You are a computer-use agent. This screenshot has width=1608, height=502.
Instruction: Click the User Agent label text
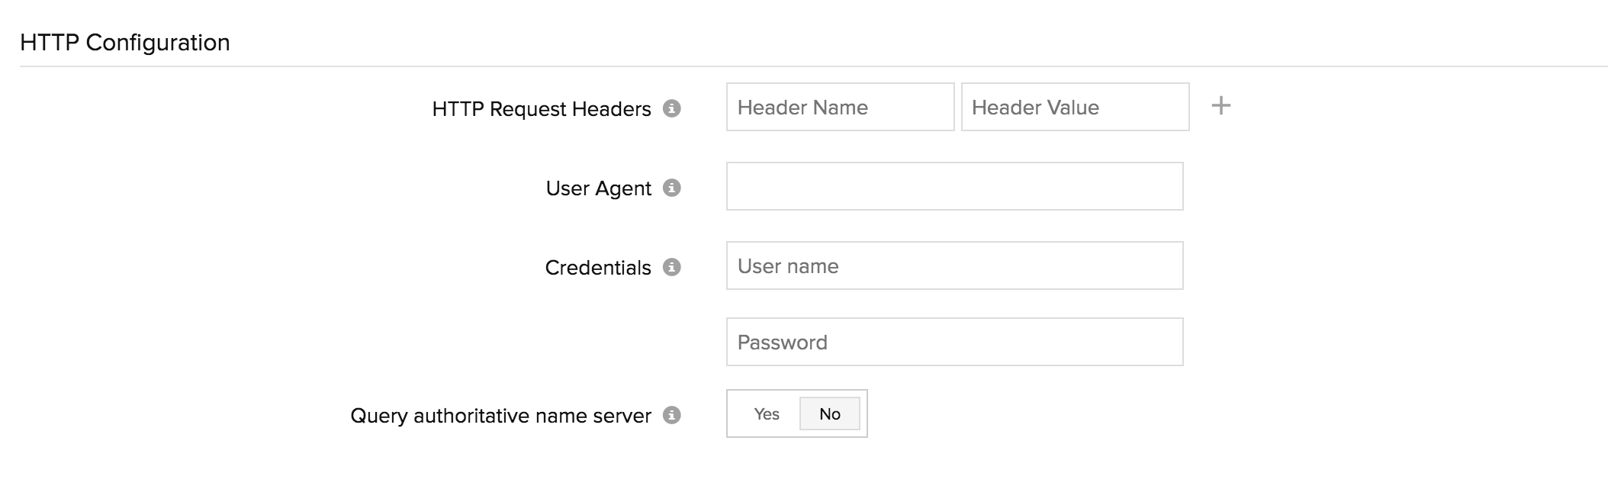[598, 188]
